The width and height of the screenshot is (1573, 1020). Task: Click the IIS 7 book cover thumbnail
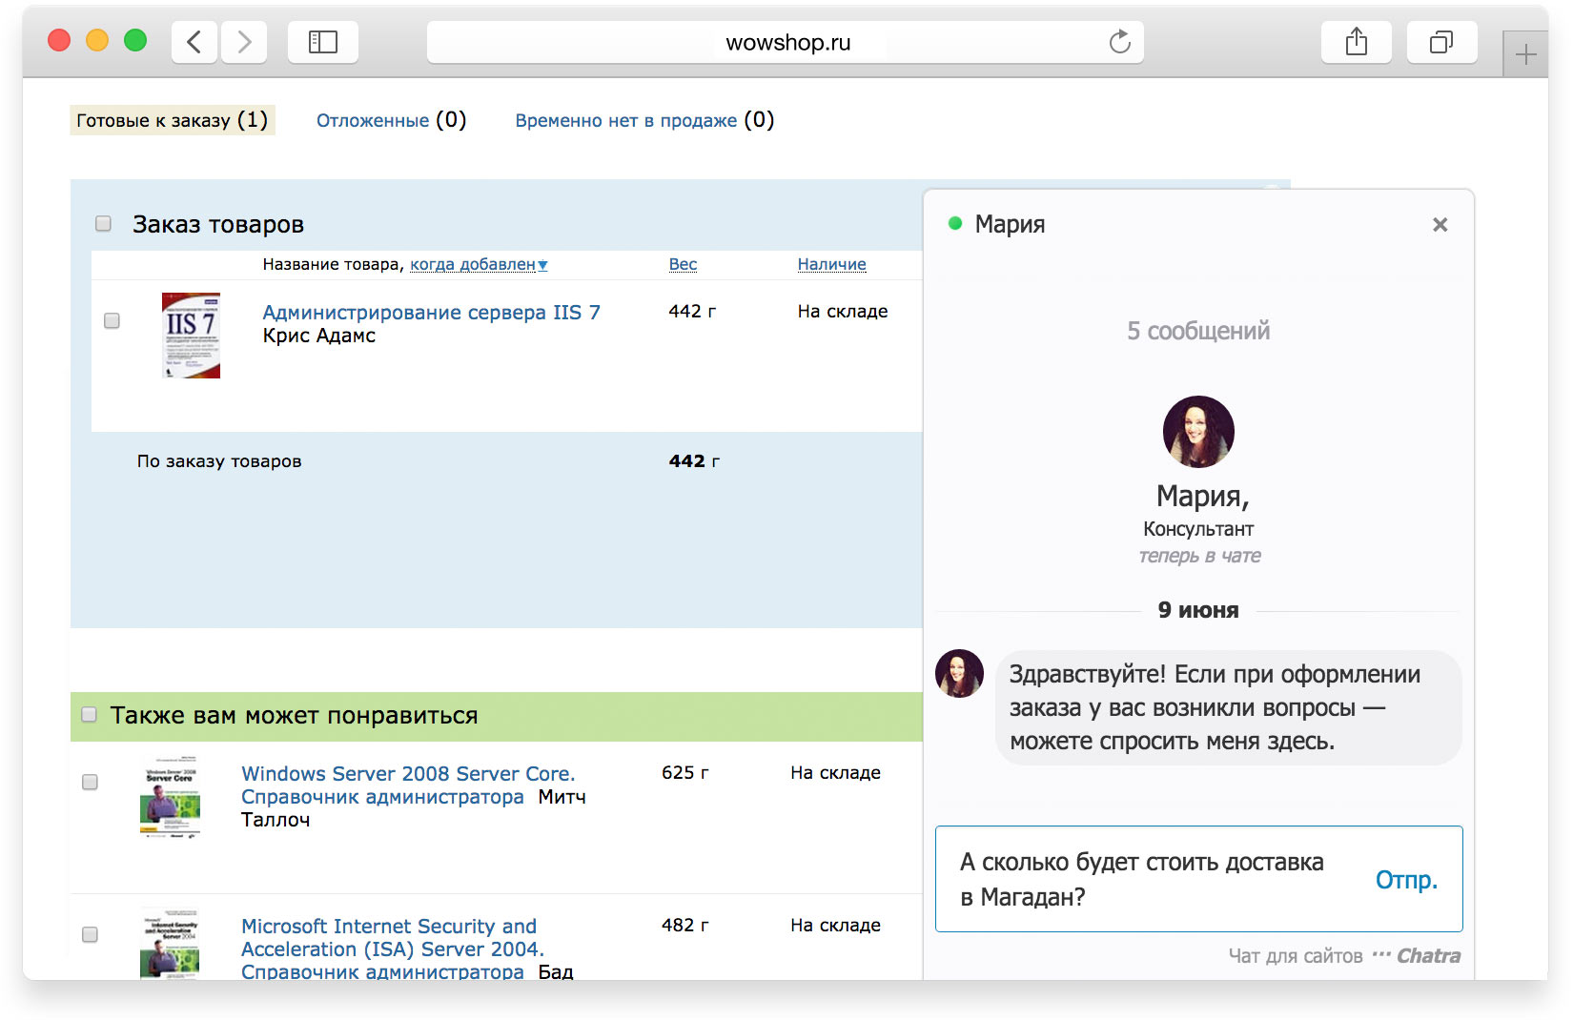191,336
